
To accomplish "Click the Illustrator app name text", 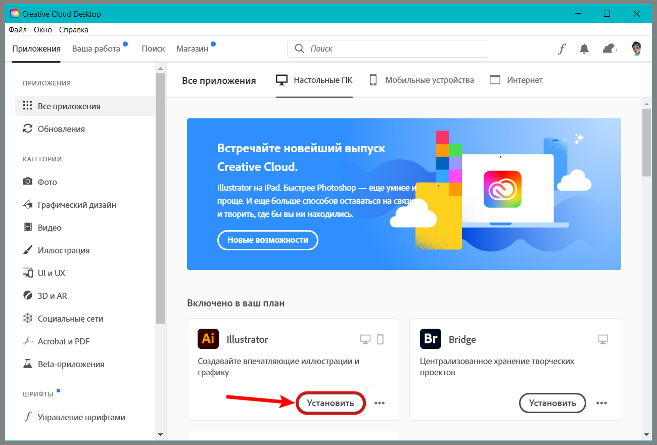I will click(247, 339).
